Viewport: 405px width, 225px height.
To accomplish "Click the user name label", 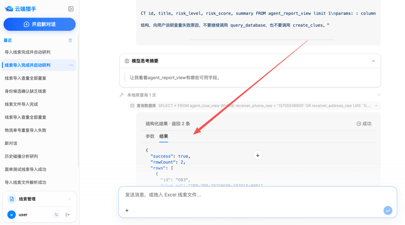I will coord(23,215).
